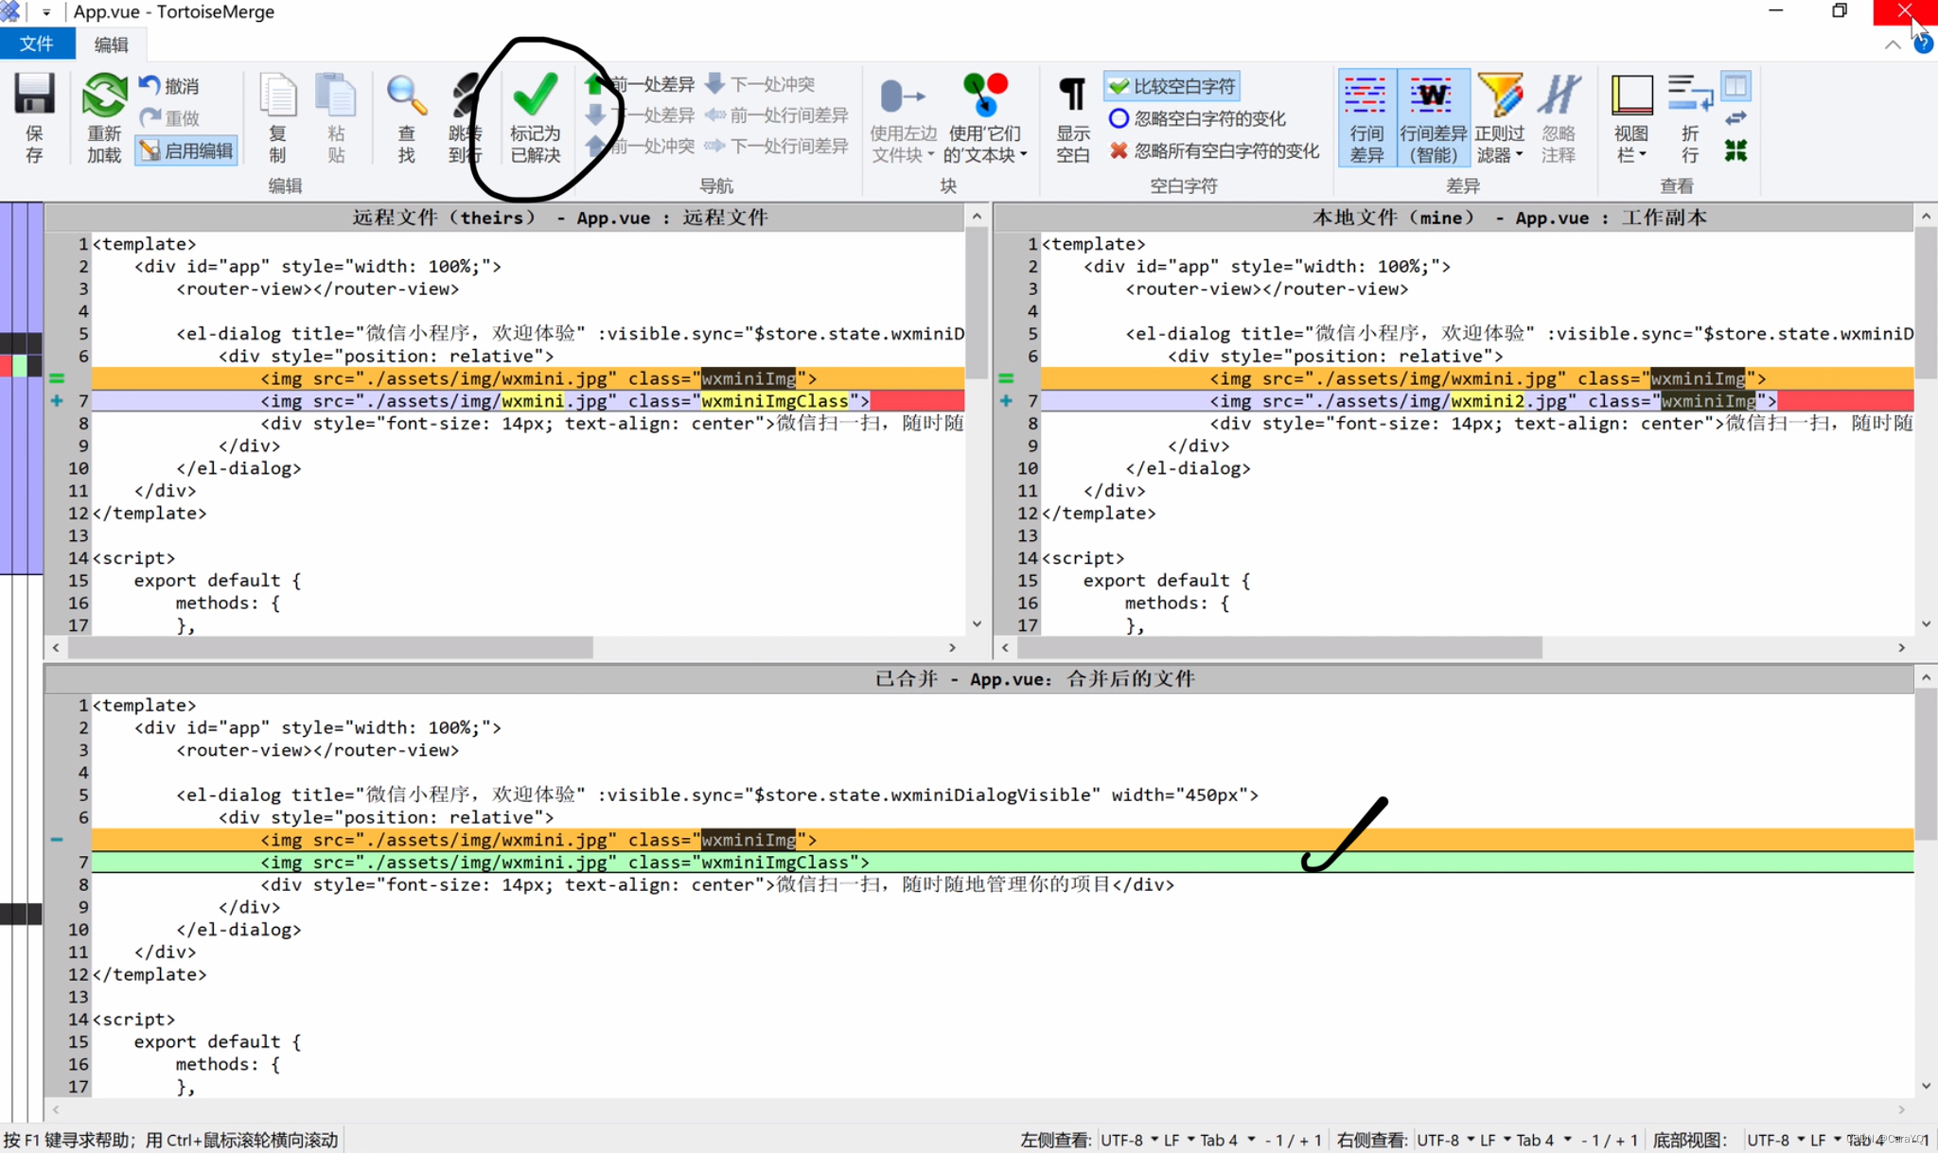Go to next inline difference (下一处行间差异)
The height and width of the screenshot is (1153, 1938).
click(x=777, y=146)
